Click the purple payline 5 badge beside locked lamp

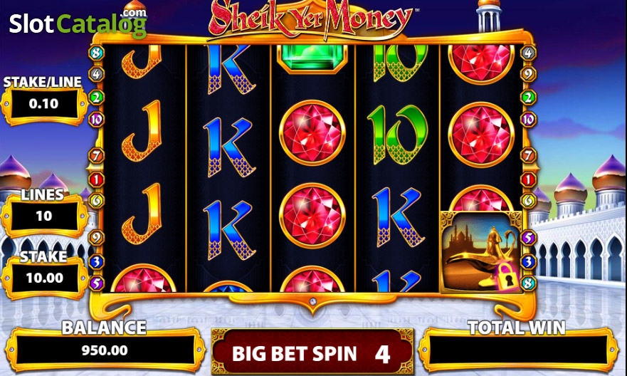click(x=528, y=238)
